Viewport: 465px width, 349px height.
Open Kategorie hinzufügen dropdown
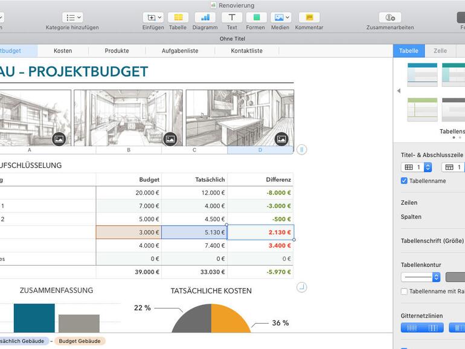pos(72,18)
